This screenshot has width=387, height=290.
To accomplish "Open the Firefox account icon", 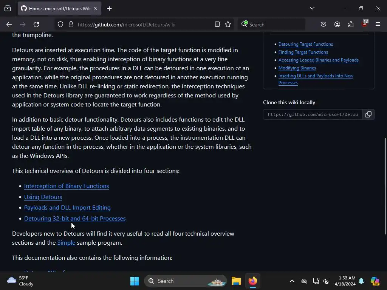I will (337, 25).
